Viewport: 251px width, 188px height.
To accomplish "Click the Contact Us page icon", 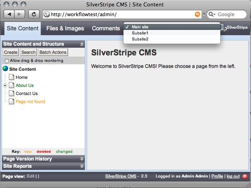I will (11, 93).
